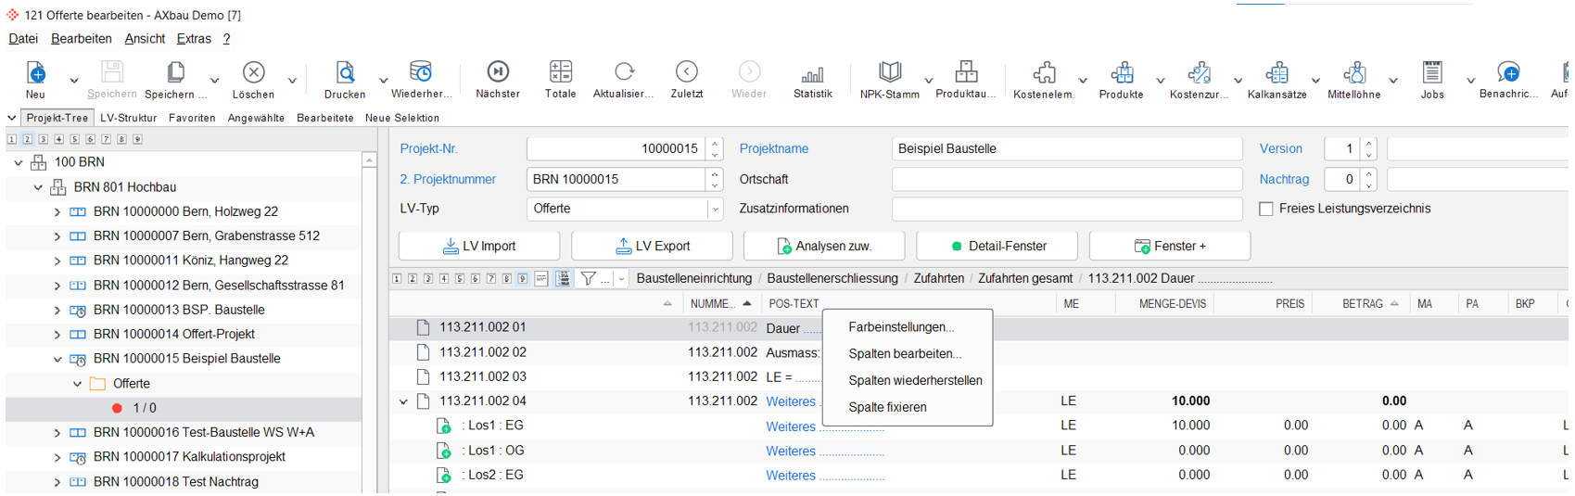The image size is (1575, 496).
Task: Click the LV Export button
Action: pos(652,246)
